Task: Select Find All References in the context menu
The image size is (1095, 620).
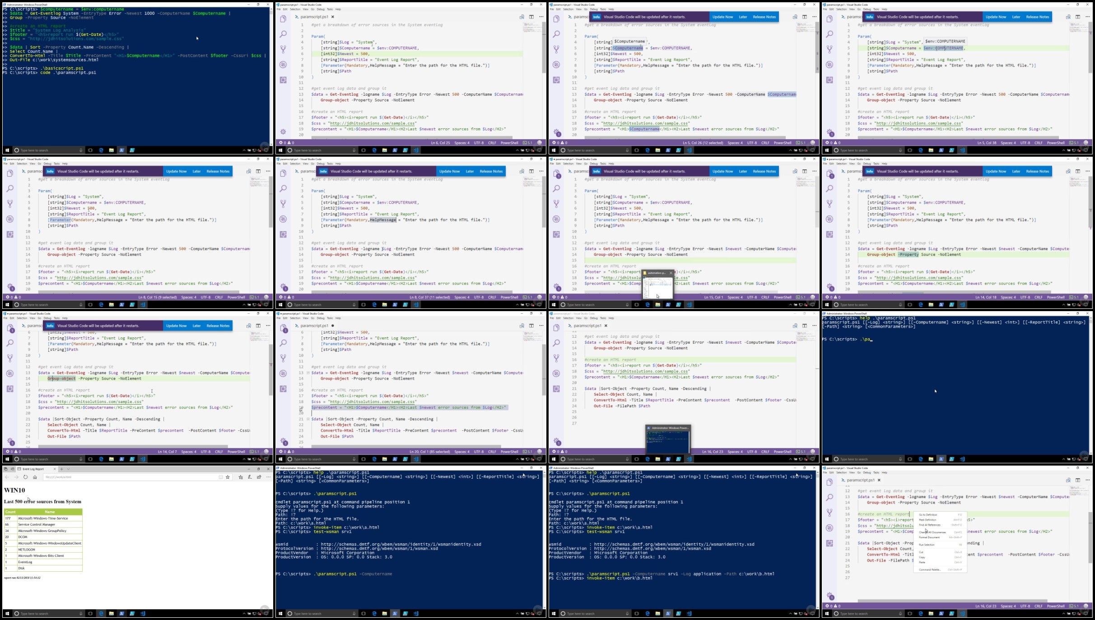Action: coord(940,525)
